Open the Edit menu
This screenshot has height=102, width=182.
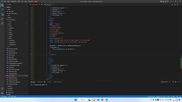click(x=9, y=1)
